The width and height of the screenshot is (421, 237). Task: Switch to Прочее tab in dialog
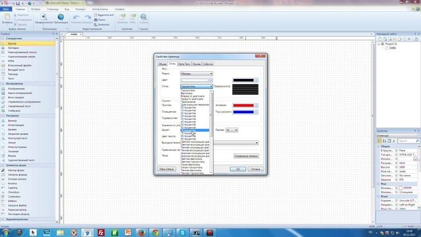point(196,64)
